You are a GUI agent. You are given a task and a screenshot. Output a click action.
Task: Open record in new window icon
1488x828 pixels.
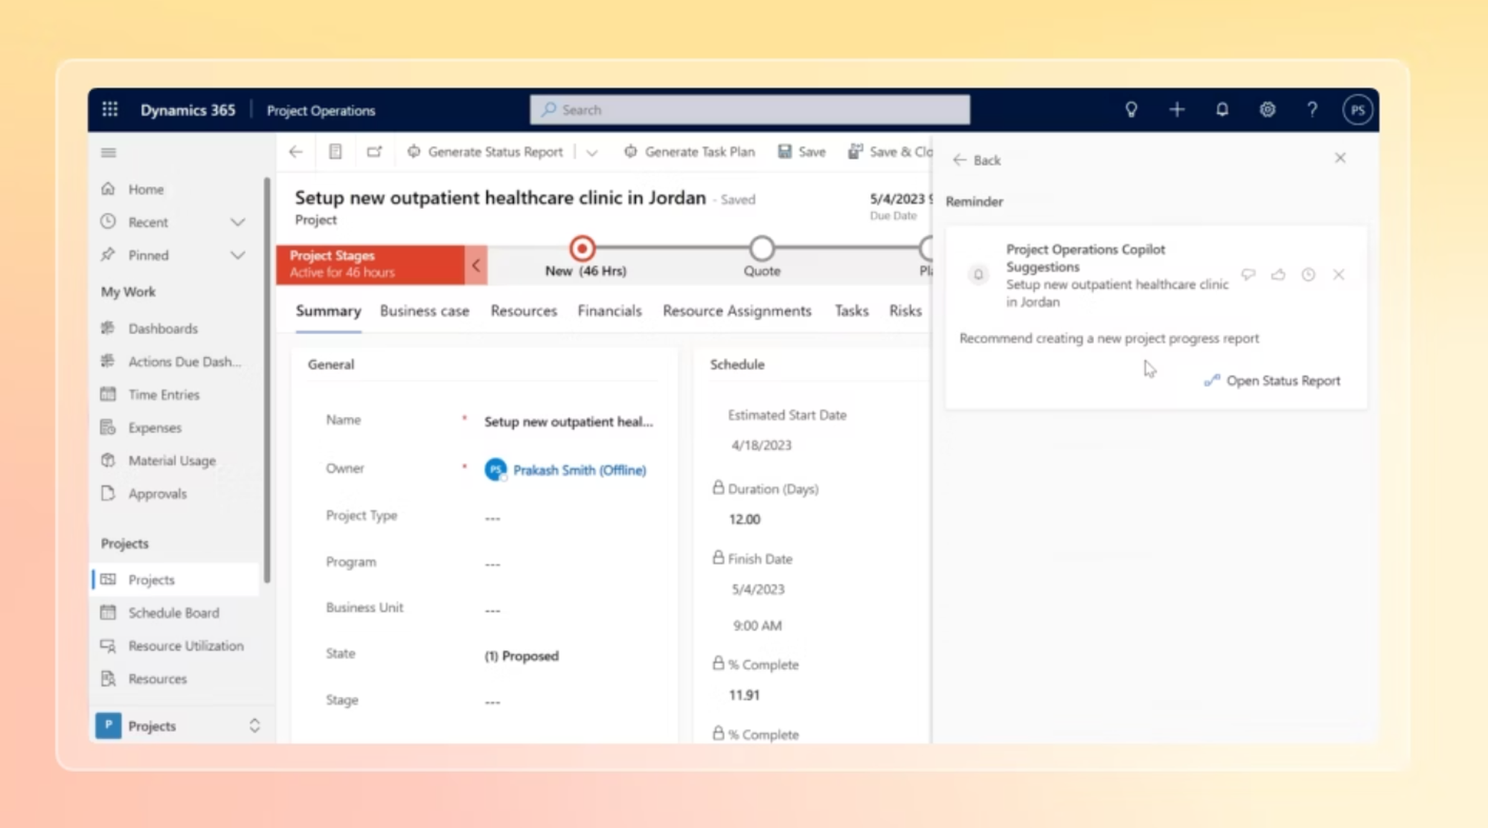374,152
